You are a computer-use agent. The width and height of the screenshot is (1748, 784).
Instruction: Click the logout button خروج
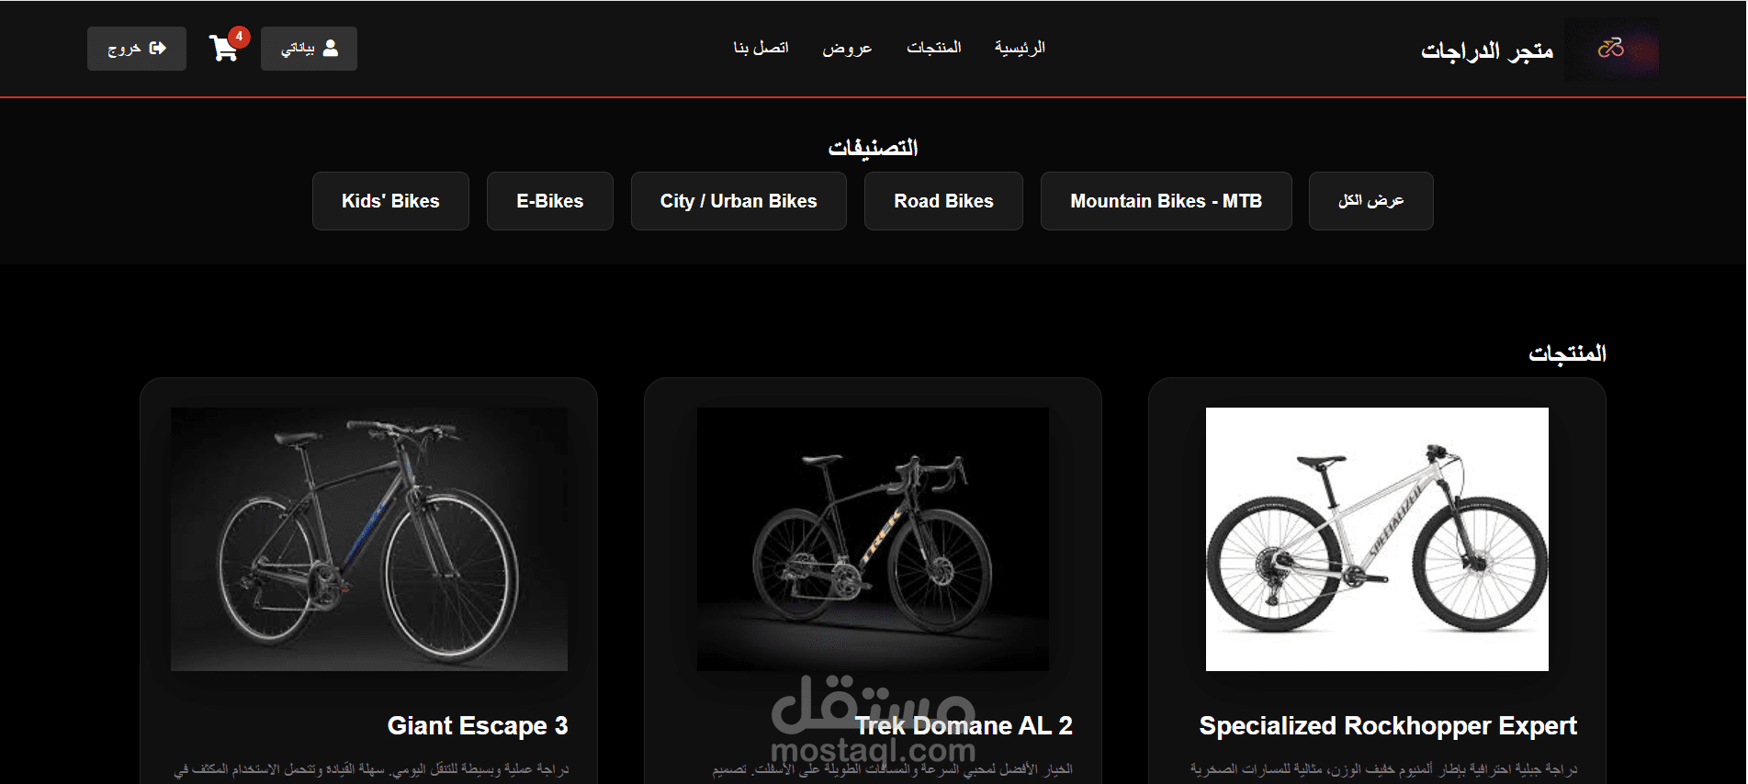(x=137, y=49)
